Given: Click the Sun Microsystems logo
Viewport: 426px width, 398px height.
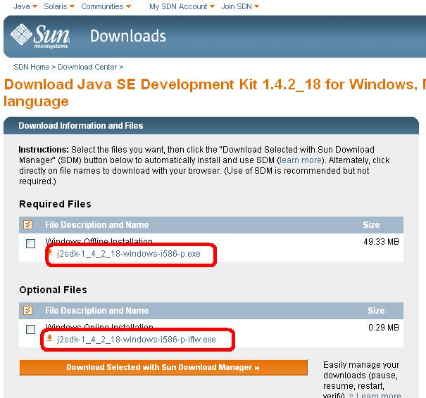Looking at the screenshot, I should (40, 37).
